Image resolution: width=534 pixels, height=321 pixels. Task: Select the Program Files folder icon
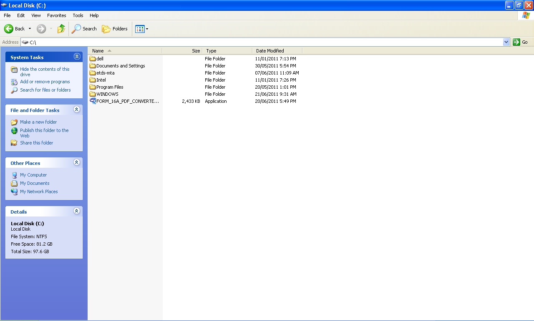(93, 87)
